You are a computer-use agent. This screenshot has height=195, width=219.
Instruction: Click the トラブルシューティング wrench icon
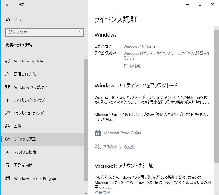(x=8, y=113)
